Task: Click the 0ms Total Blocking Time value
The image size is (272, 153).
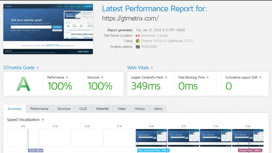Action: coord(188,86)
